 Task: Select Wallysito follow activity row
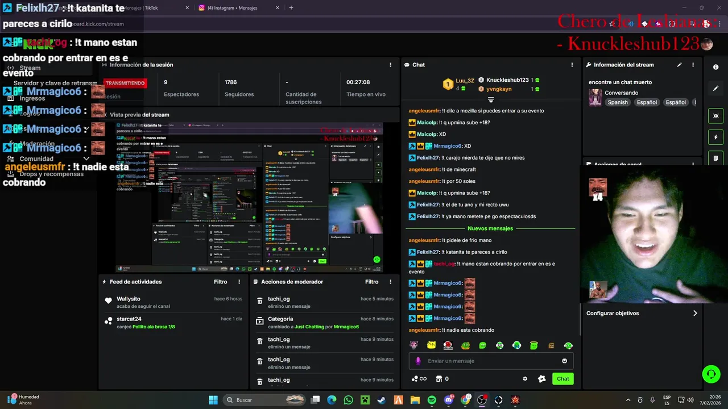pos(173,302)
